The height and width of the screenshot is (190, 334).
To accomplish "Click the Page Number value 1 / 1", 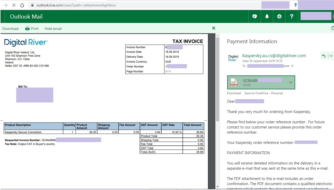I will click(168, 72).
